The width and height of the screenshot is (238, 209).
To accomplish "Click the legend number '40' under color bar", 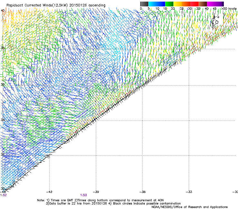I will 206,9.
